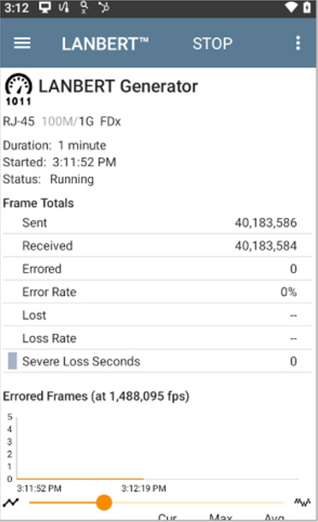
Task: Tap the LANBERT™ app title
Action: coord(105,44)
